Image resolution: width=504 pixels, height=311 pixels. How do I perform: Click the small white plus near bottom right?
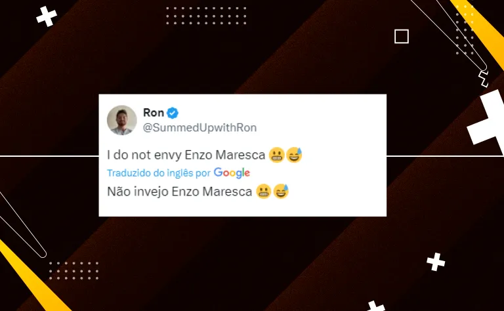click(x=436, y=262)
